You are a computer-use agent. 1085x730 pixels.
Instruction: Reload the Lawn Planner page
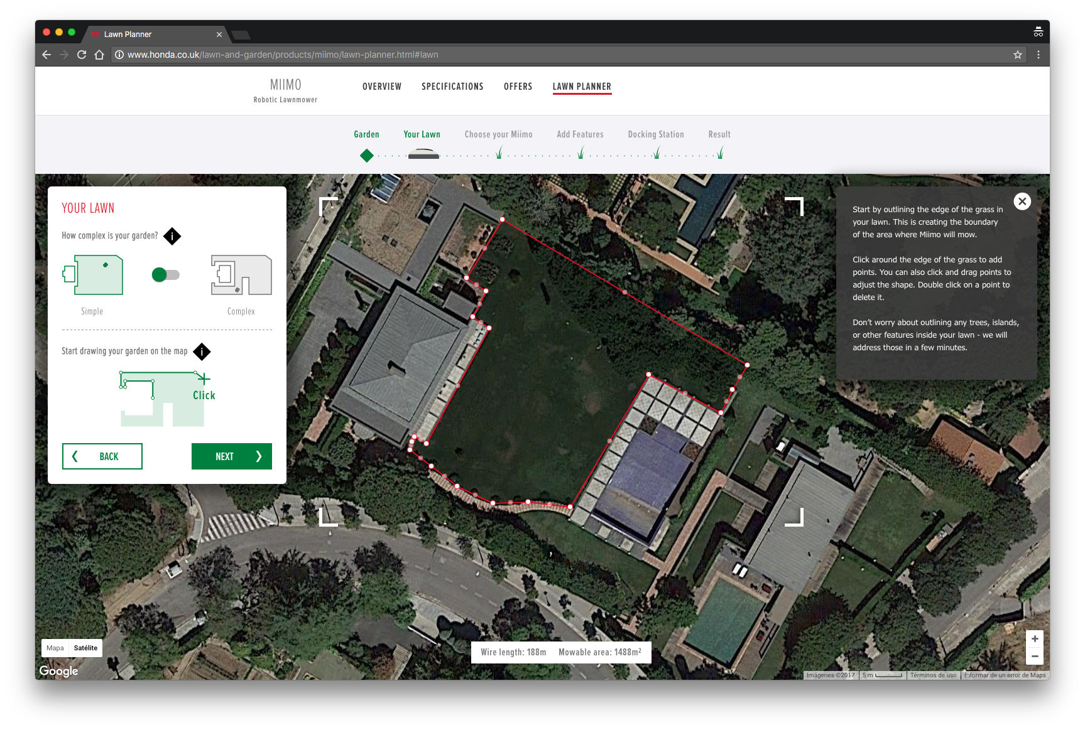pos(81,55)
